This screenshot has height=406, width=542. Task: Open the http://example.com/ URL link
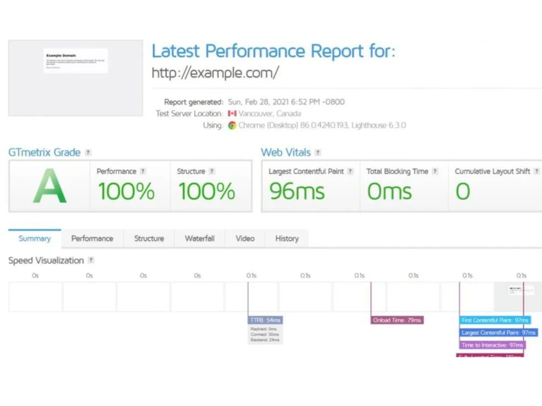pos(215,73)
